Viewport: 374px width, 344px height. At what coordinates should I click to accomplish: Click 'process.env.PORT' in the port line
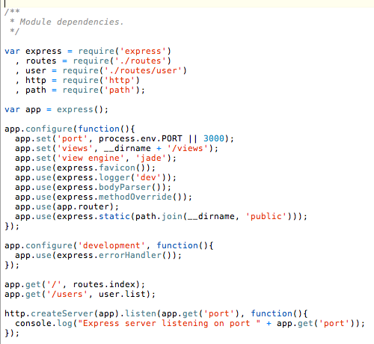point(141,138)
